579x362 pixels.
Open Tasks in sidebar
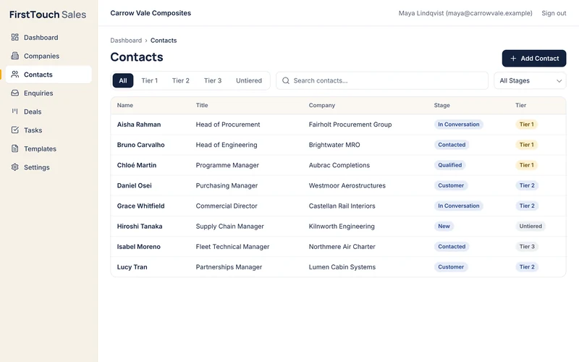coord(48,130)
